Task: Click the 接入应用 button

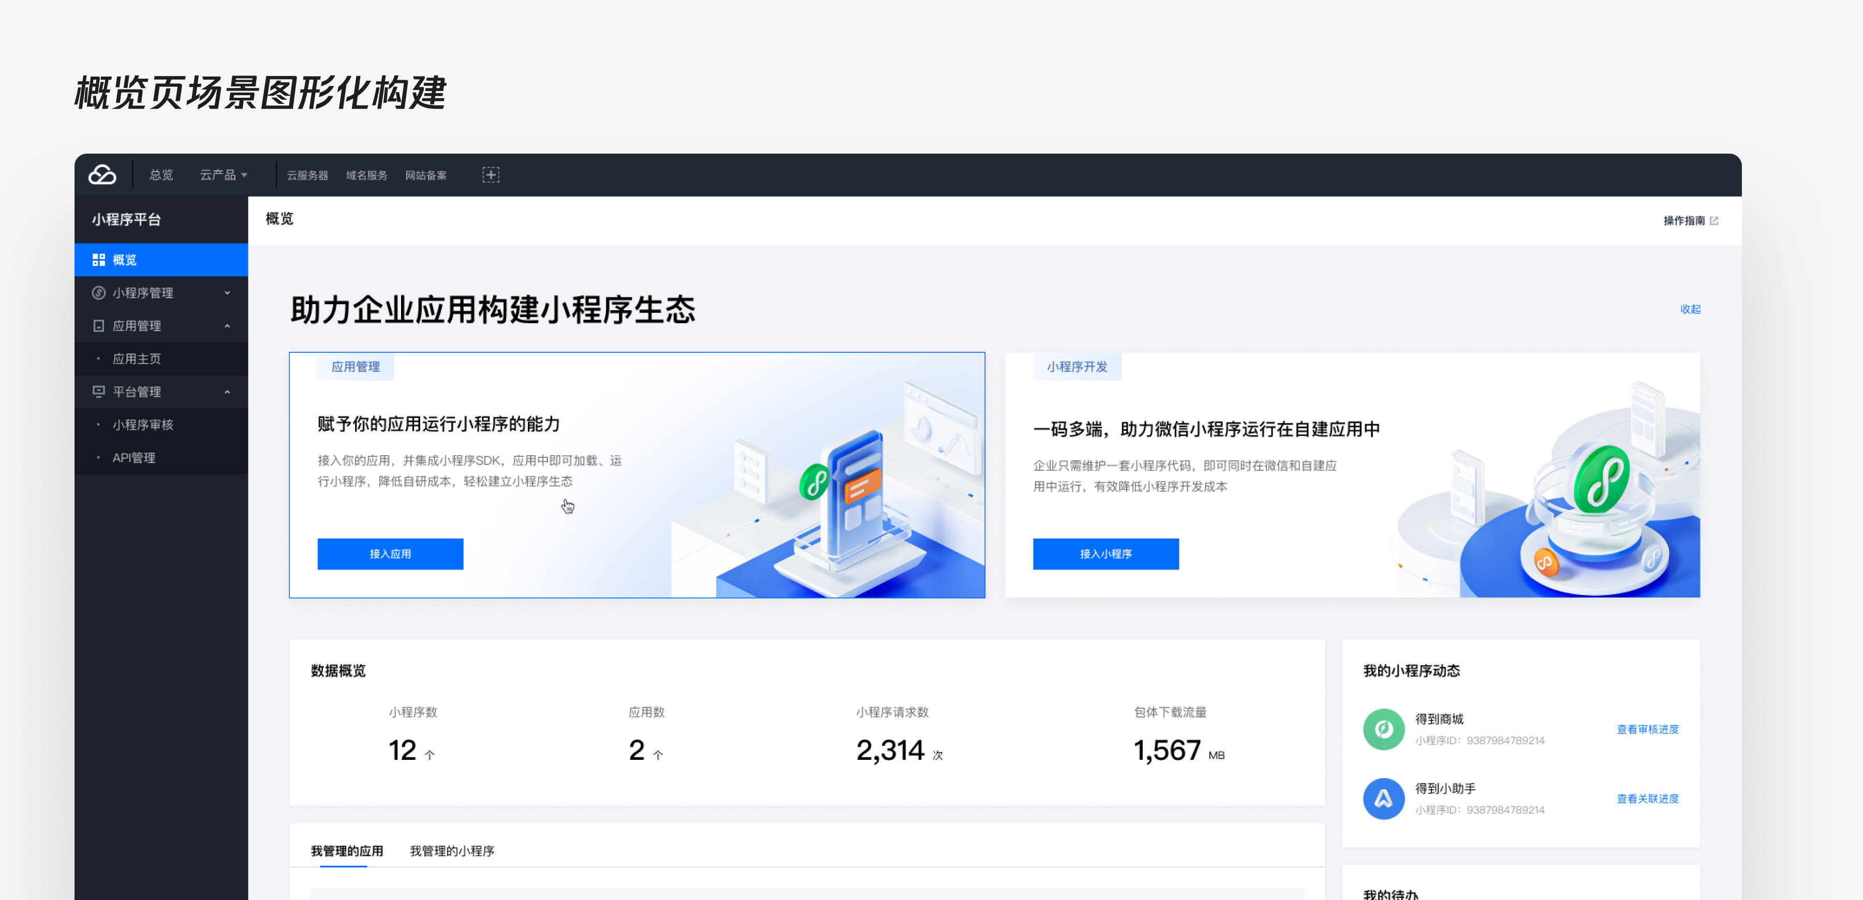Action: point(390,554)
